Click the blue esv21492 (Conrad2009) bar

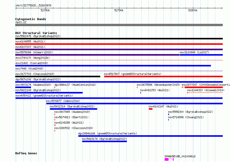tap(113, 66)
